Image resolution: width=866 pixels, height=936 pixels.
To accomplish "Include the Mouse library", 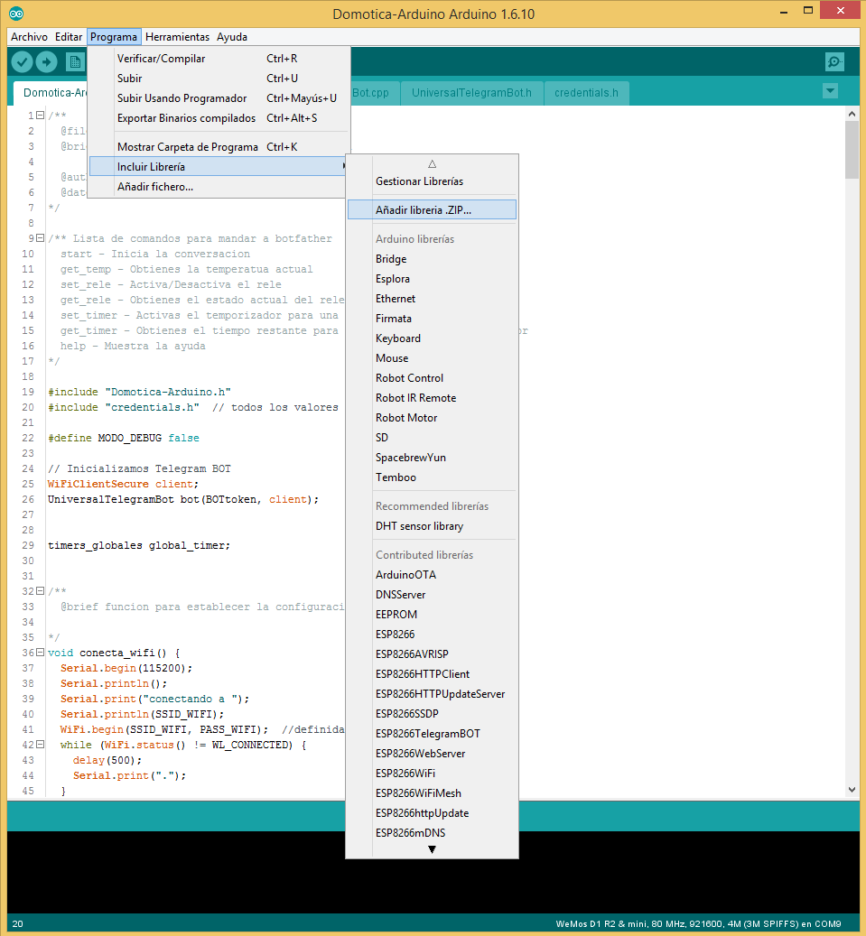I will 432,357.
